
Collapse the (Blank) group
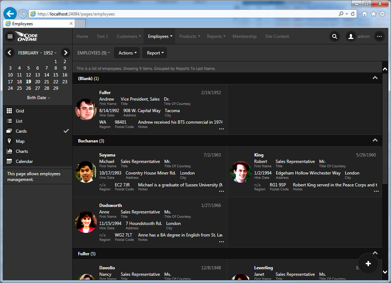[375, 78]
